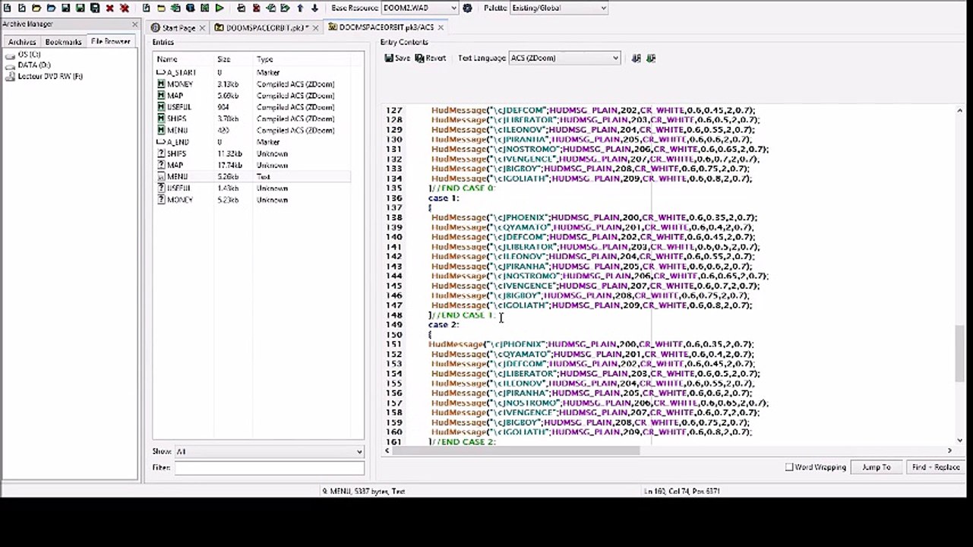Activate the DOOMSPACEORBIT.pk3/ACS tab
This screenshot has height=547, width=973.
[x=386, y=27]
